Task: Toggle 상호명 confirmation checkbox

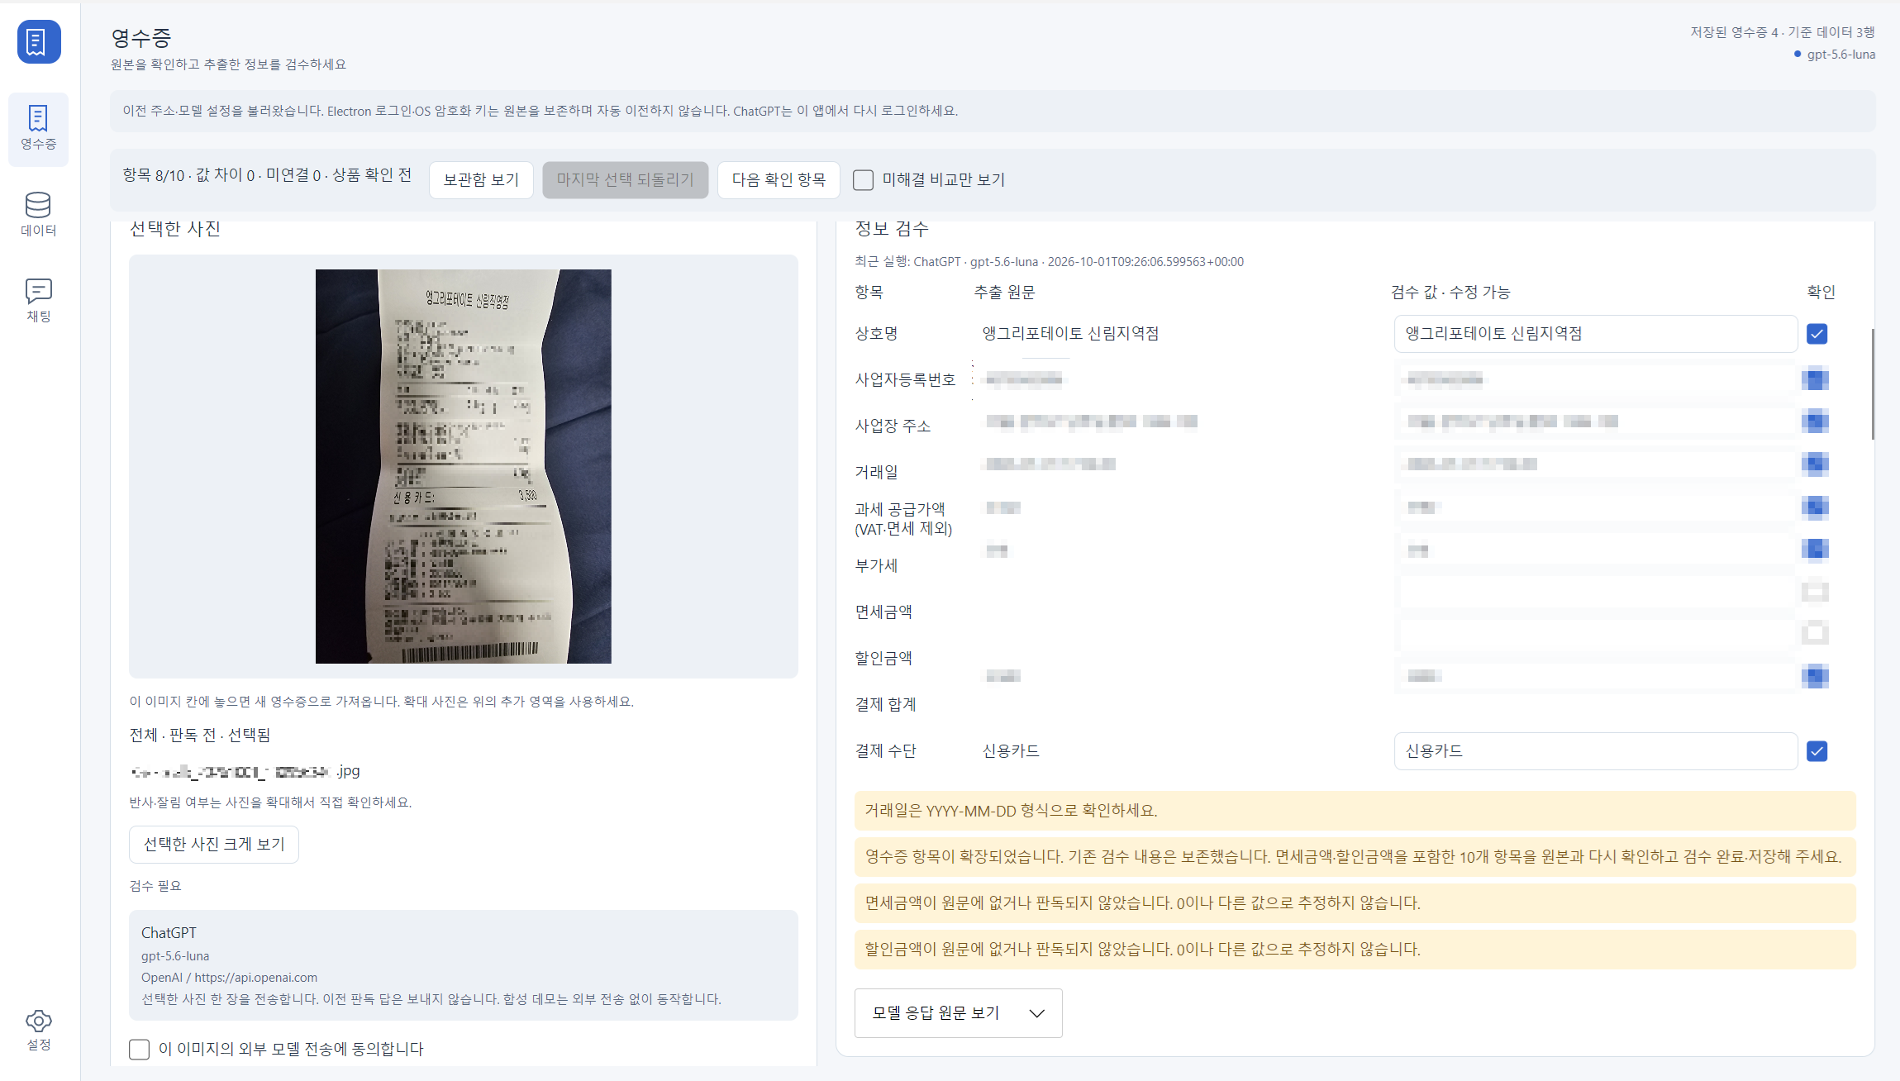Action: pos(1817,334)
